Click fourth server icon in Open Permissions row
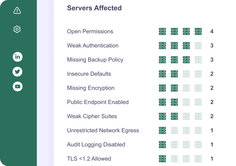The image size is (236, 166). (198, 31)
